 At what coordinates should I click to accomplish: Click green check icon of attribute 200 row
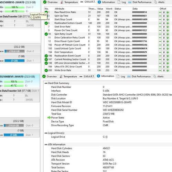point(46,71)
